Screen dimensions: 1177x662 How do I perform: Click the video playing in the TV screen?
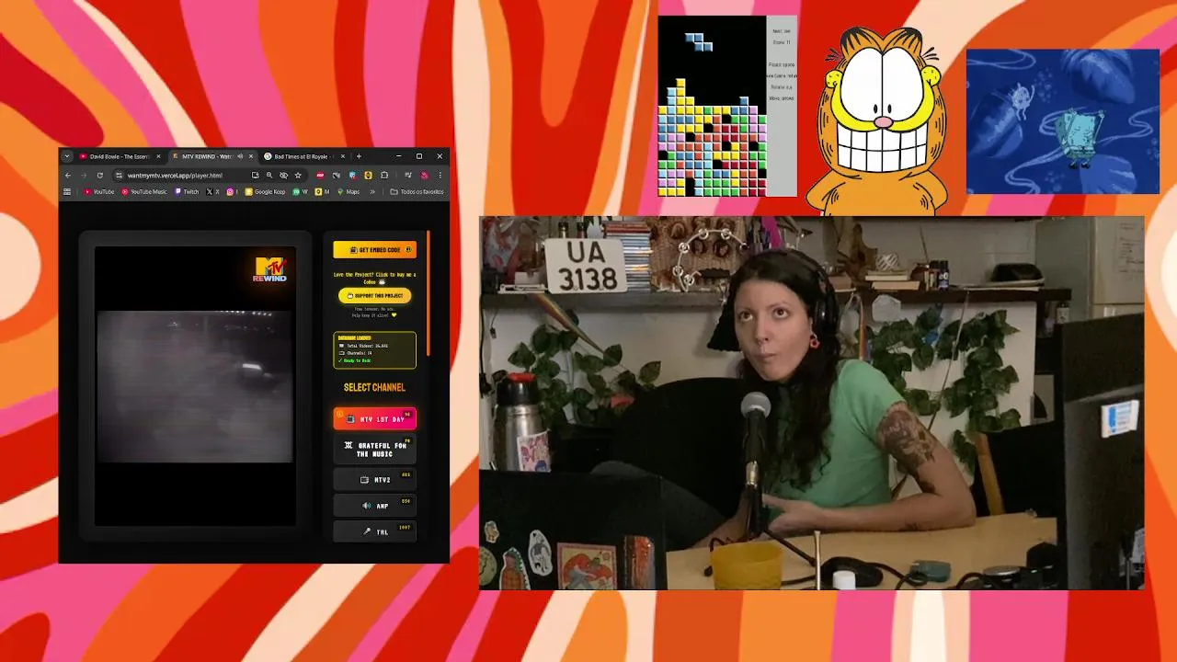pos(195,386)
